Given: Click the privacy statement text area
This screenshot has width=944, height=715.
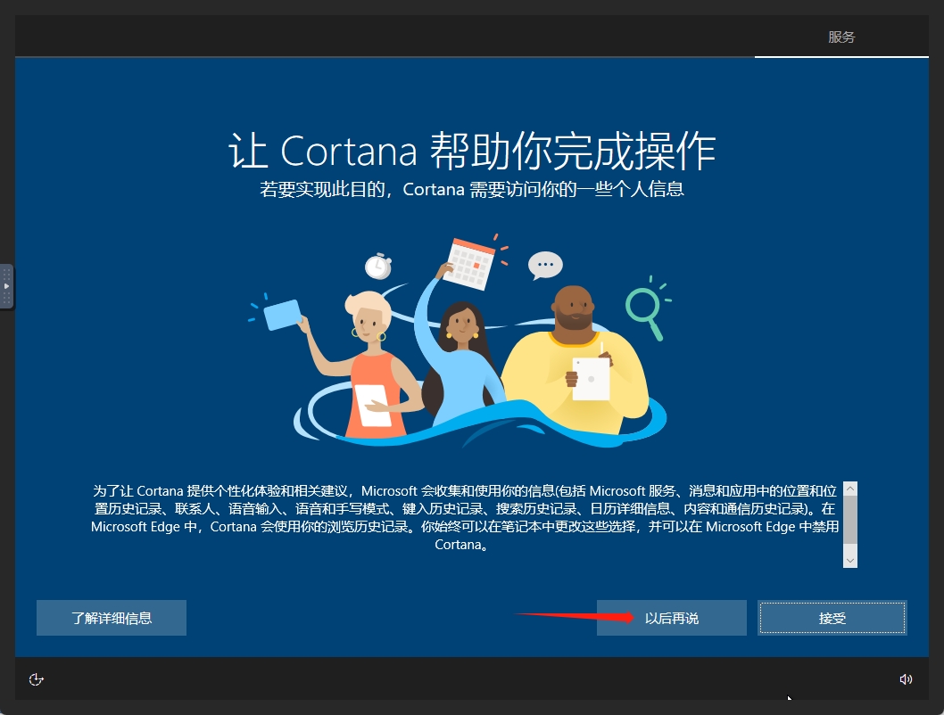Looking at the screenshot, I should 464,522.
